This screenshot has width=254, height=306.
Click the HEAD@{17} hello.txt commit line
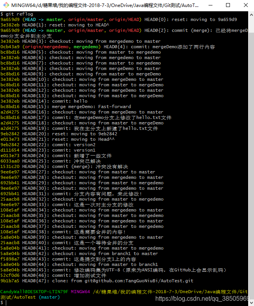click(86, 117)
